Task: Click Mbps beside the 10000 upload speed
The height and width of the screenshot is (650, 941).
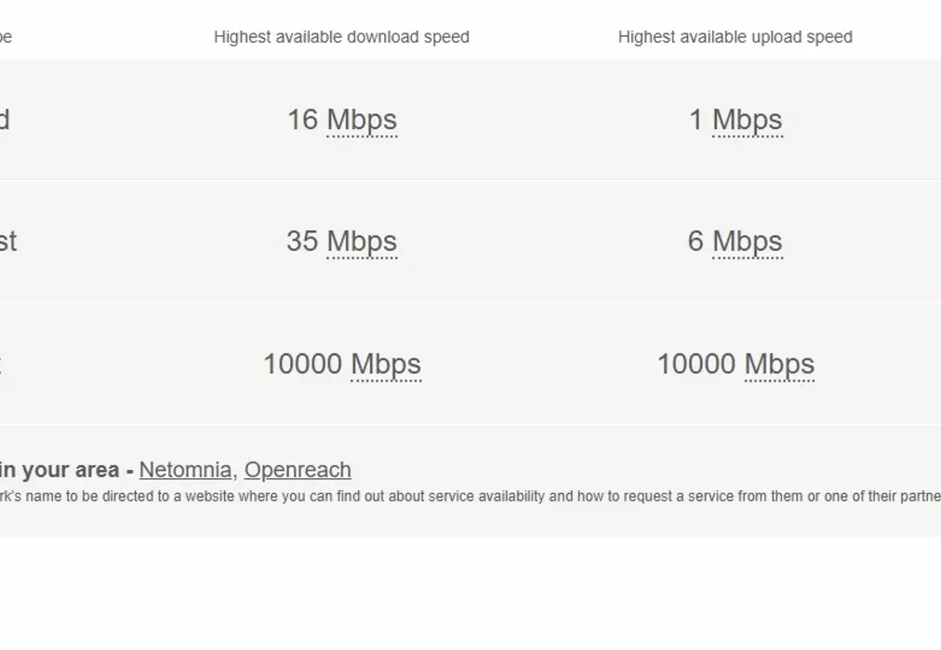Action: 778,364
